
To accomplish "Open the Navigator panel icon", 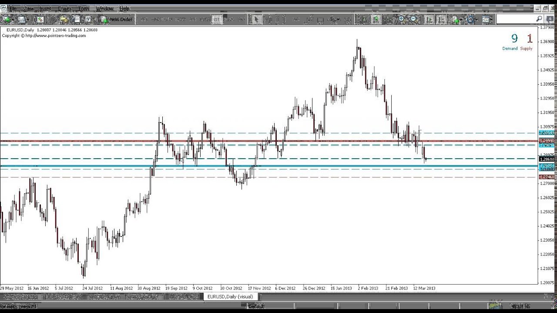I will tap(64, 19).
